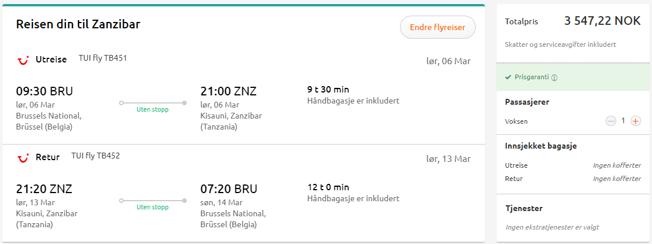Click the green Prisgaranti checkmark icon
The height and width of the screenshot is (244, 652).
[507, 77]
